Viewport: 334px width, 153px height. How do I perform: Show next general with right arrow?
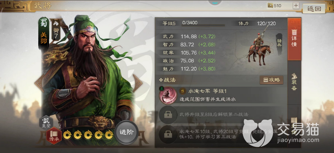(137, 83)
